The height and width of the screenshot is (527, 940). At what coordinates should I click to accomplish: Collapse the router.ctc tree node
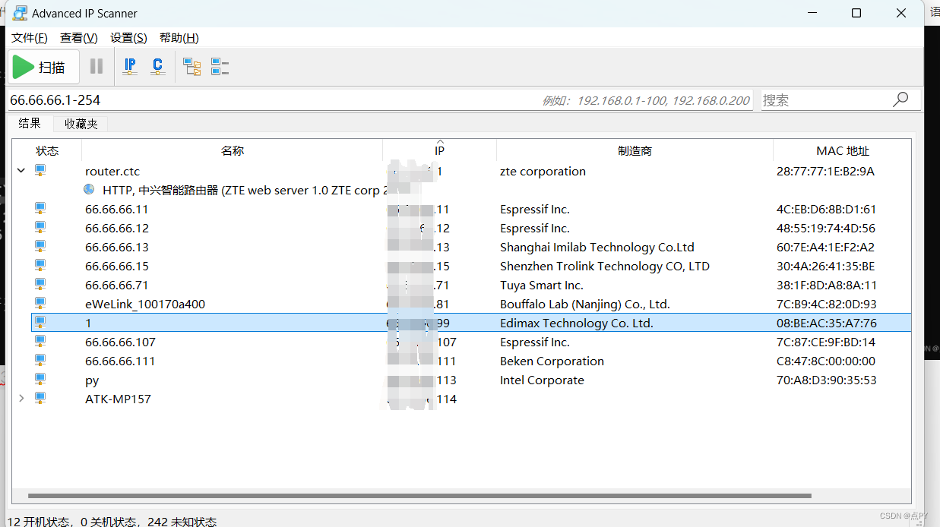21,171
